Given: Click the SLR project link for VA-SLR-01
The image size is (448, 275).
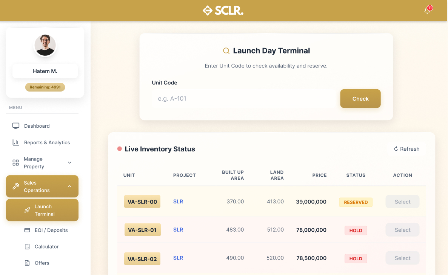Looking at the screenshot, I should pyautogui.click(x=178, y=230).
